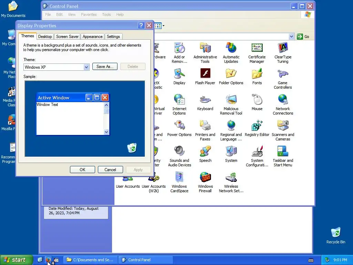Image resolution: width=353 pixels, height=265 pixels.
Task: Open Flash Player settings icon
Action: click(205, 77)
